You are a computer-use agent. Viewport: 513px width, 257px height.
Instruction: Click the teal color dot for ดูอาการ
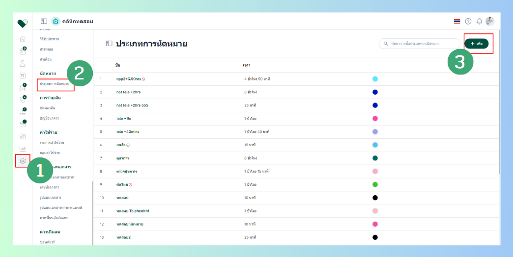[x=375, y=158]
